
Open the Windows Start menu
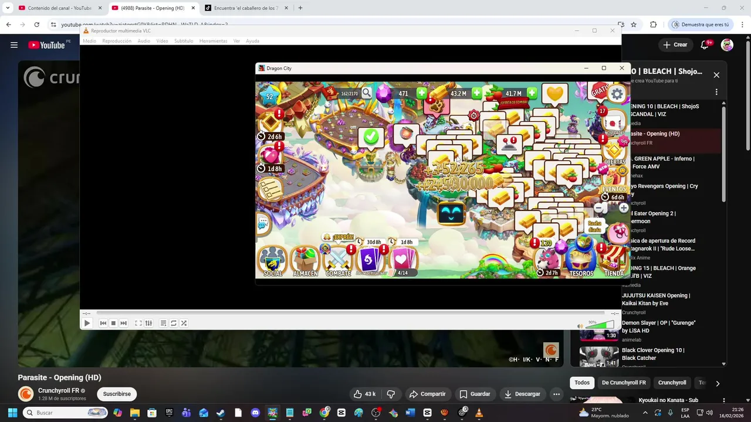[12, 413]
